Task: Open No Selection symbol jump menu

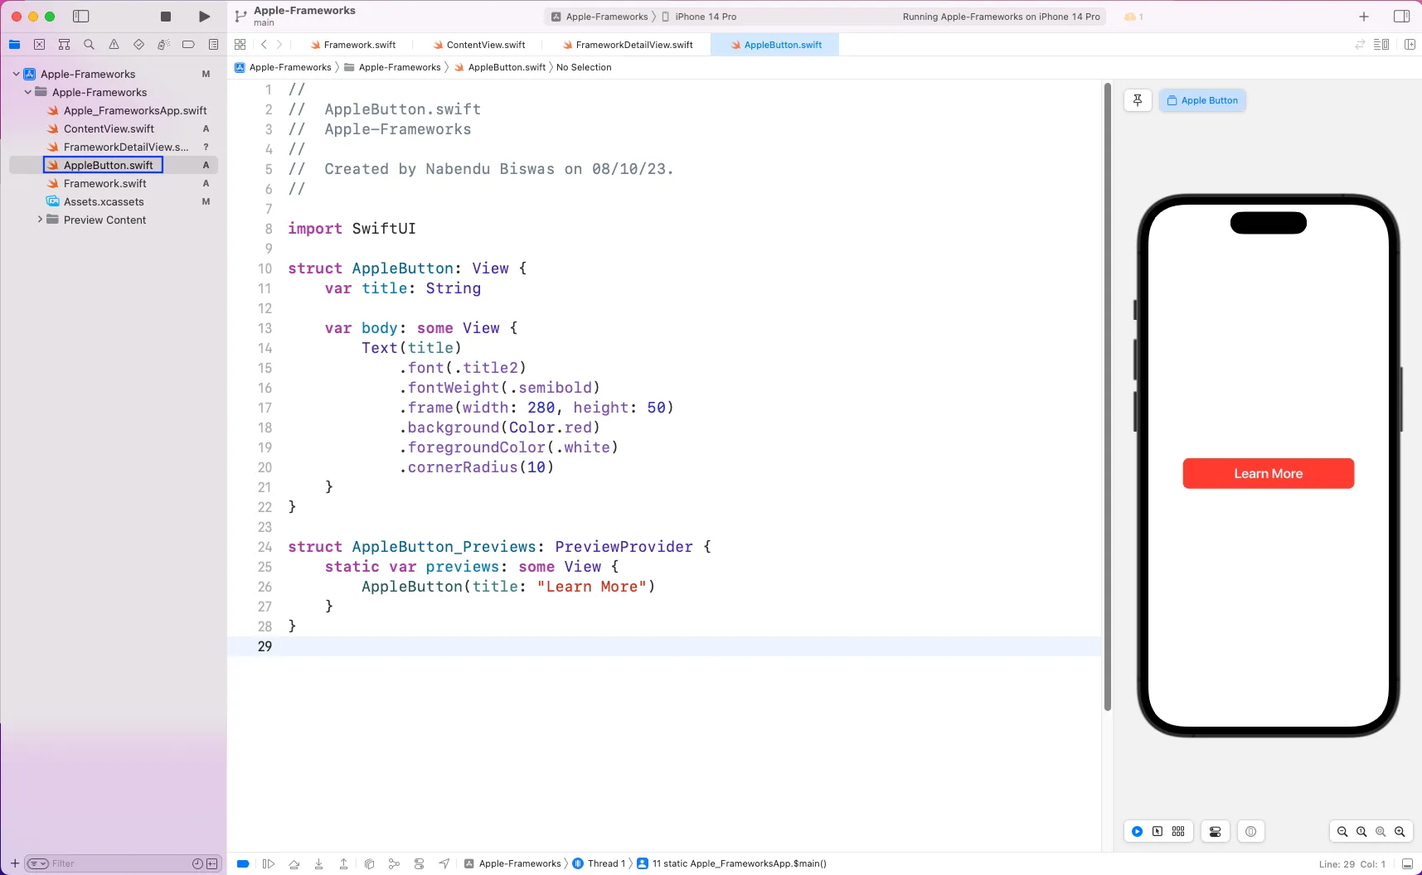Action: [584, 67]
